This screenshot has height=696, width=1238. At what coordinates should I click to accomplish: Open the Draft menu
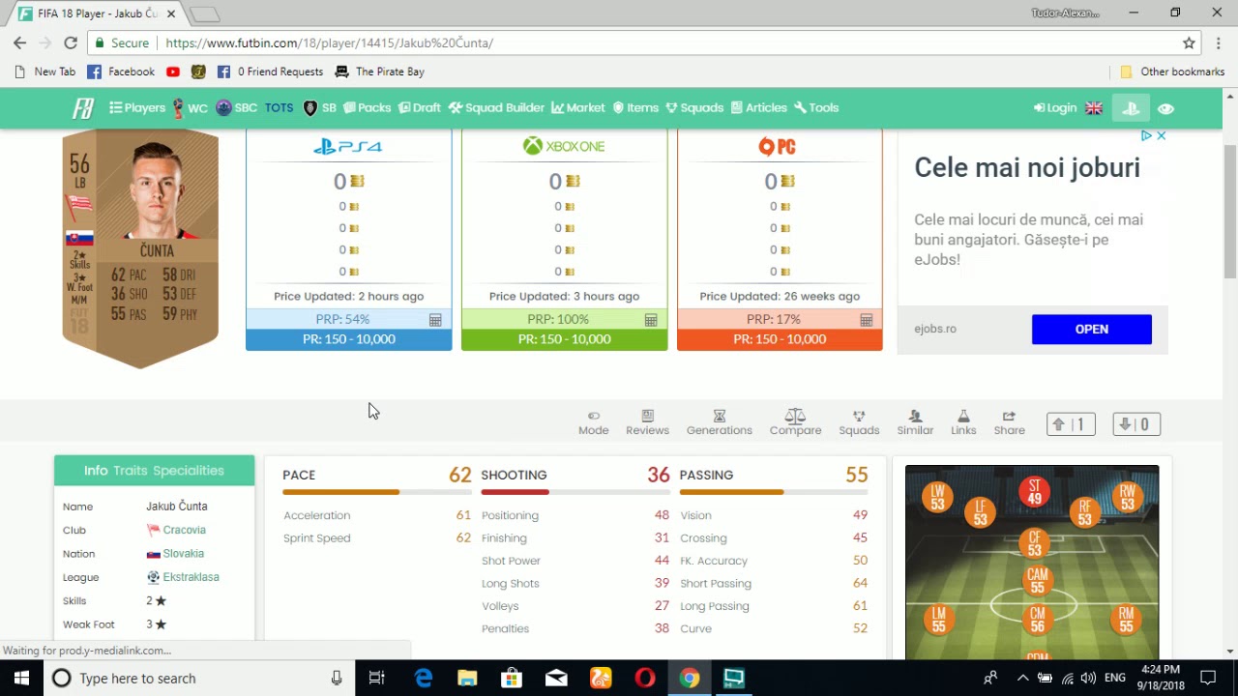coord(420,108)
